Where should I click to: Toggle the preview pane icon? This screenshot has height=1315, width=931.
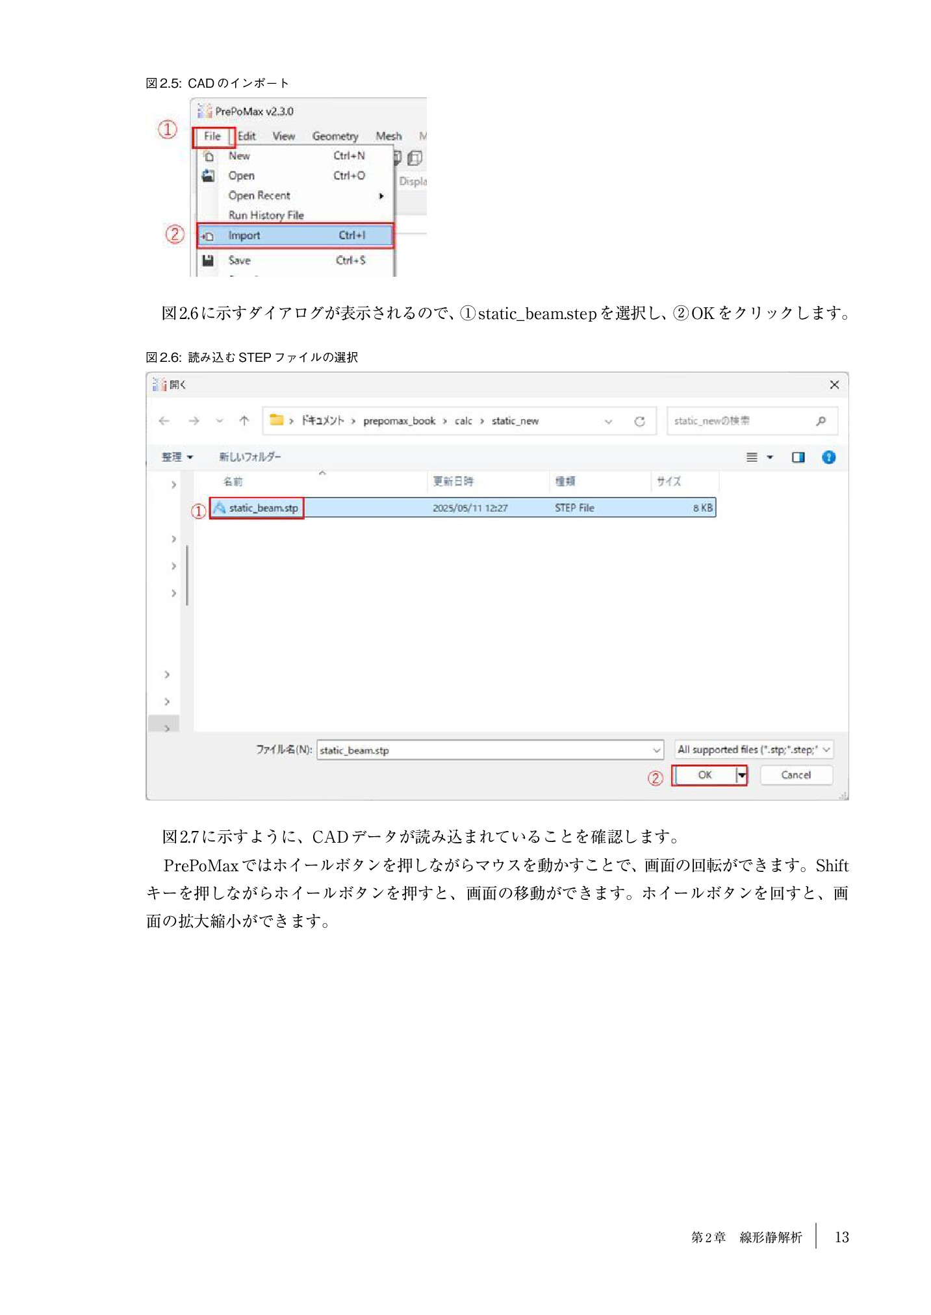[x=798, y=457]
